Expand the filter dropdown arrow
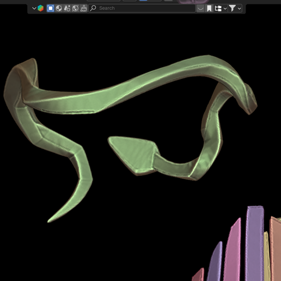The height and width of the screenshot is (281, 281). [239, 9]
